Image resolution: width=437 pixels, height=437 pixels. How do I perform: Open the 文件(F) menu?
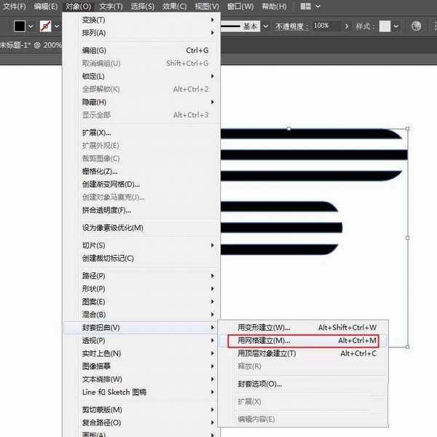[15, 7]
